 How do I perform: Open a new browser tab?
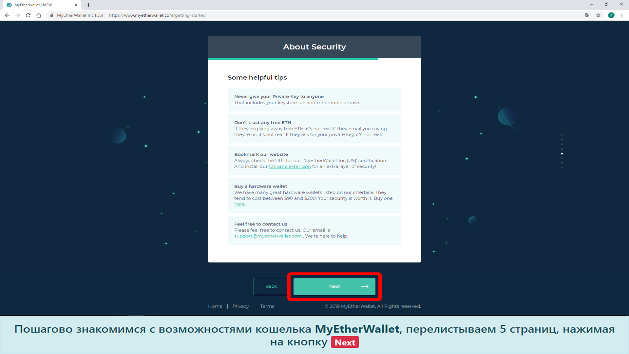(x=88, y=5)
